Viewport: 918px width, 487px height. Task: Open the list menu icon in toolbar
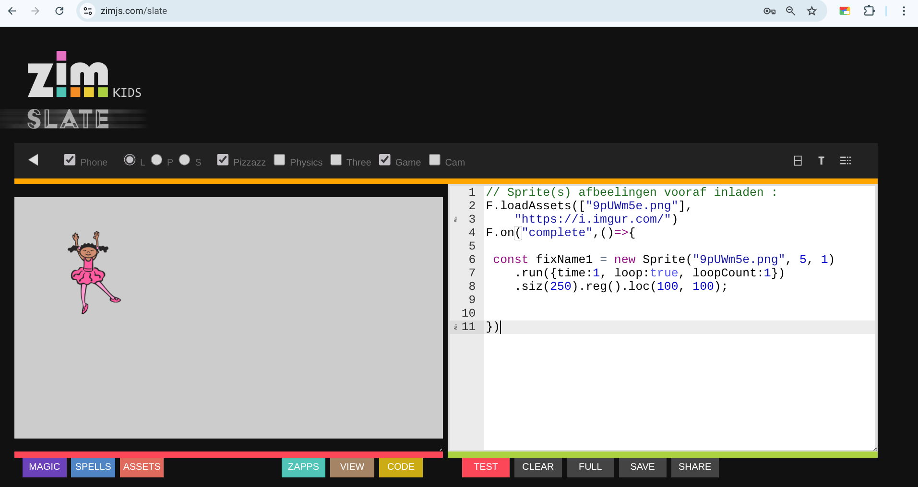846,161
